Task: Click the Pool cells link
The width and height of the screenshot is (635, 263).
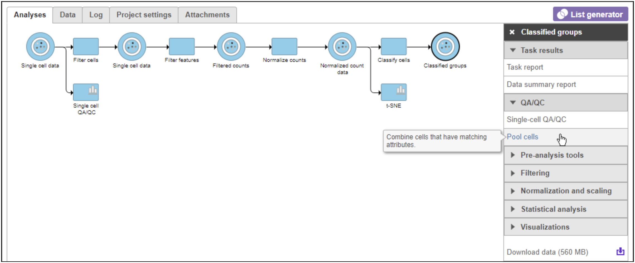Action: [522, 137]
